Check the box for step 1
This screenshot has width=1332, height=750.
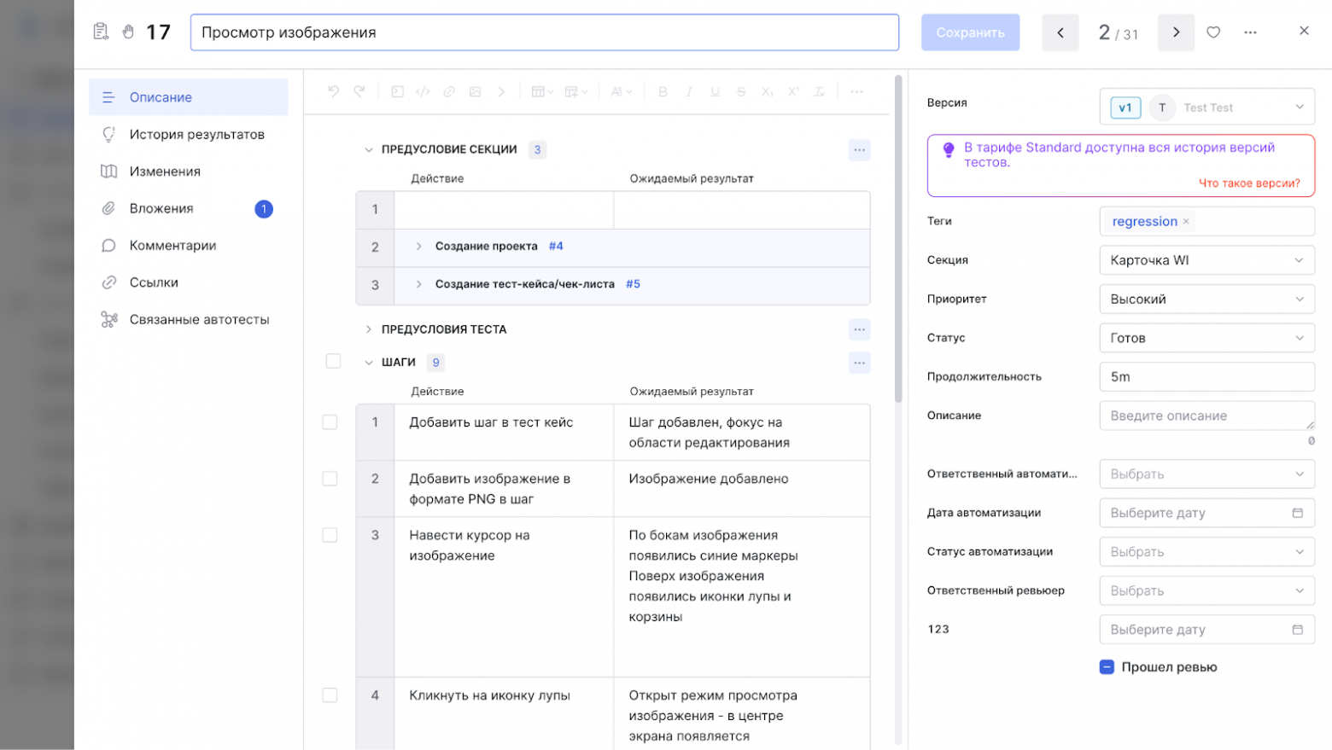pos(330,422)
